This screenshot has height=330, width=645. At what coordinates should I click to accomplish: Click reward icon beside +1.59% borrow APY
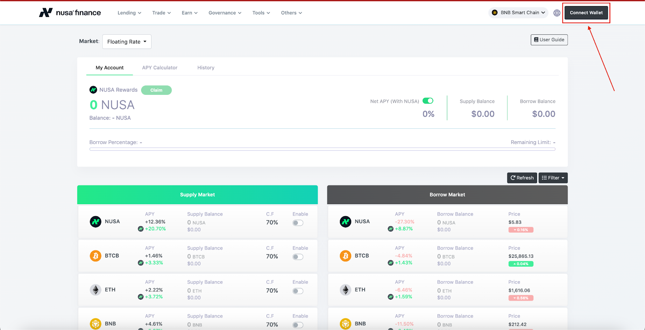click(x=391, y=297)
